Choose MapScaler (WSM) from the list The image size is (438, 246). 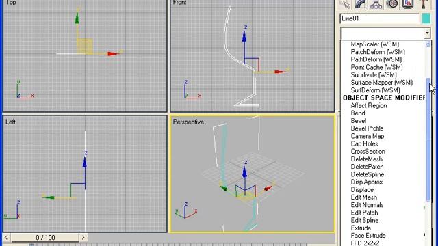pos(374,44)
